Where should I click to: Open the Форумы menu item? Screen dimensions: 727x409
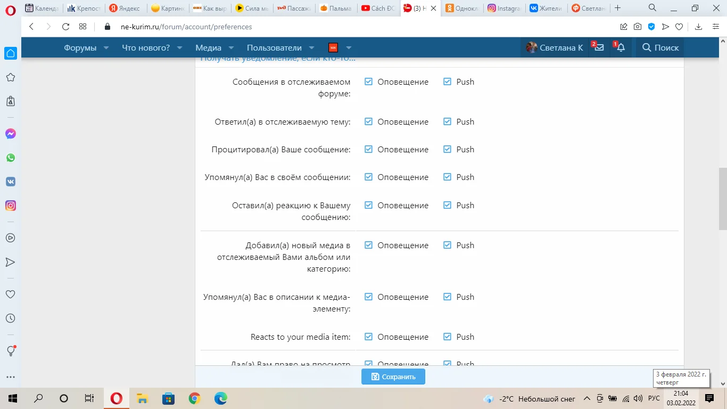80,47
